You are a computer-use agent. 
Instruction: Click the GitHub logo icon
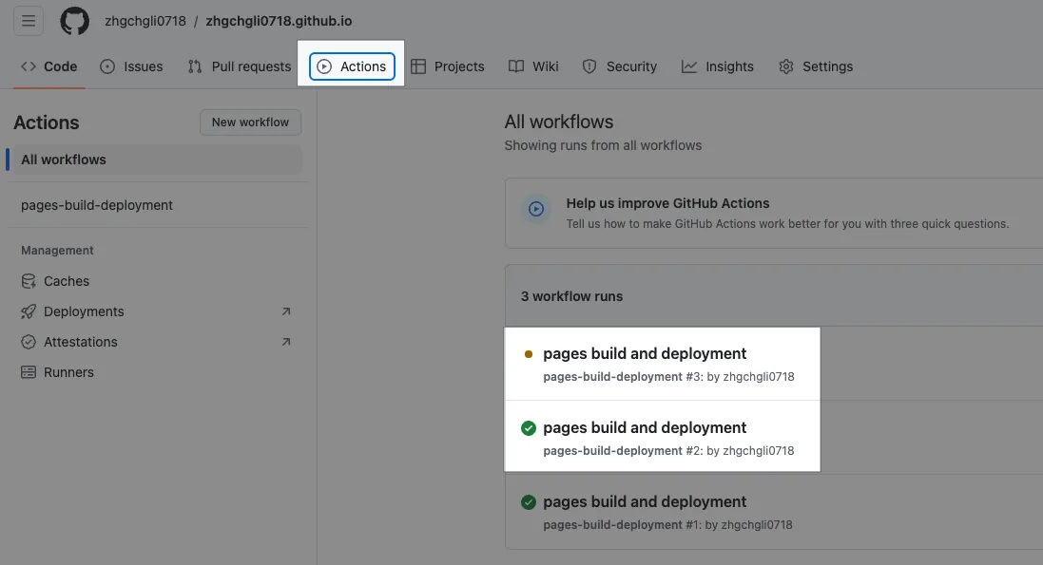[75, 21]
